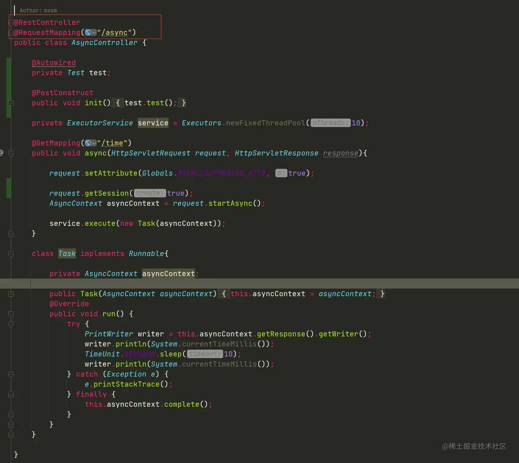Click highlighted "Task" in class declaration

(x=67, y=254)
